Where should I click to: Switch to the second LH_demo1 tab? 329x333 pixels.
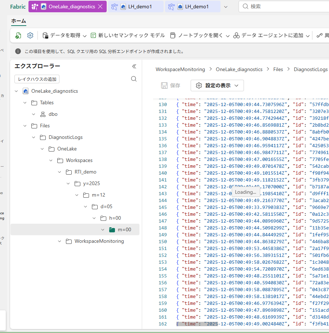pos(192,6)
